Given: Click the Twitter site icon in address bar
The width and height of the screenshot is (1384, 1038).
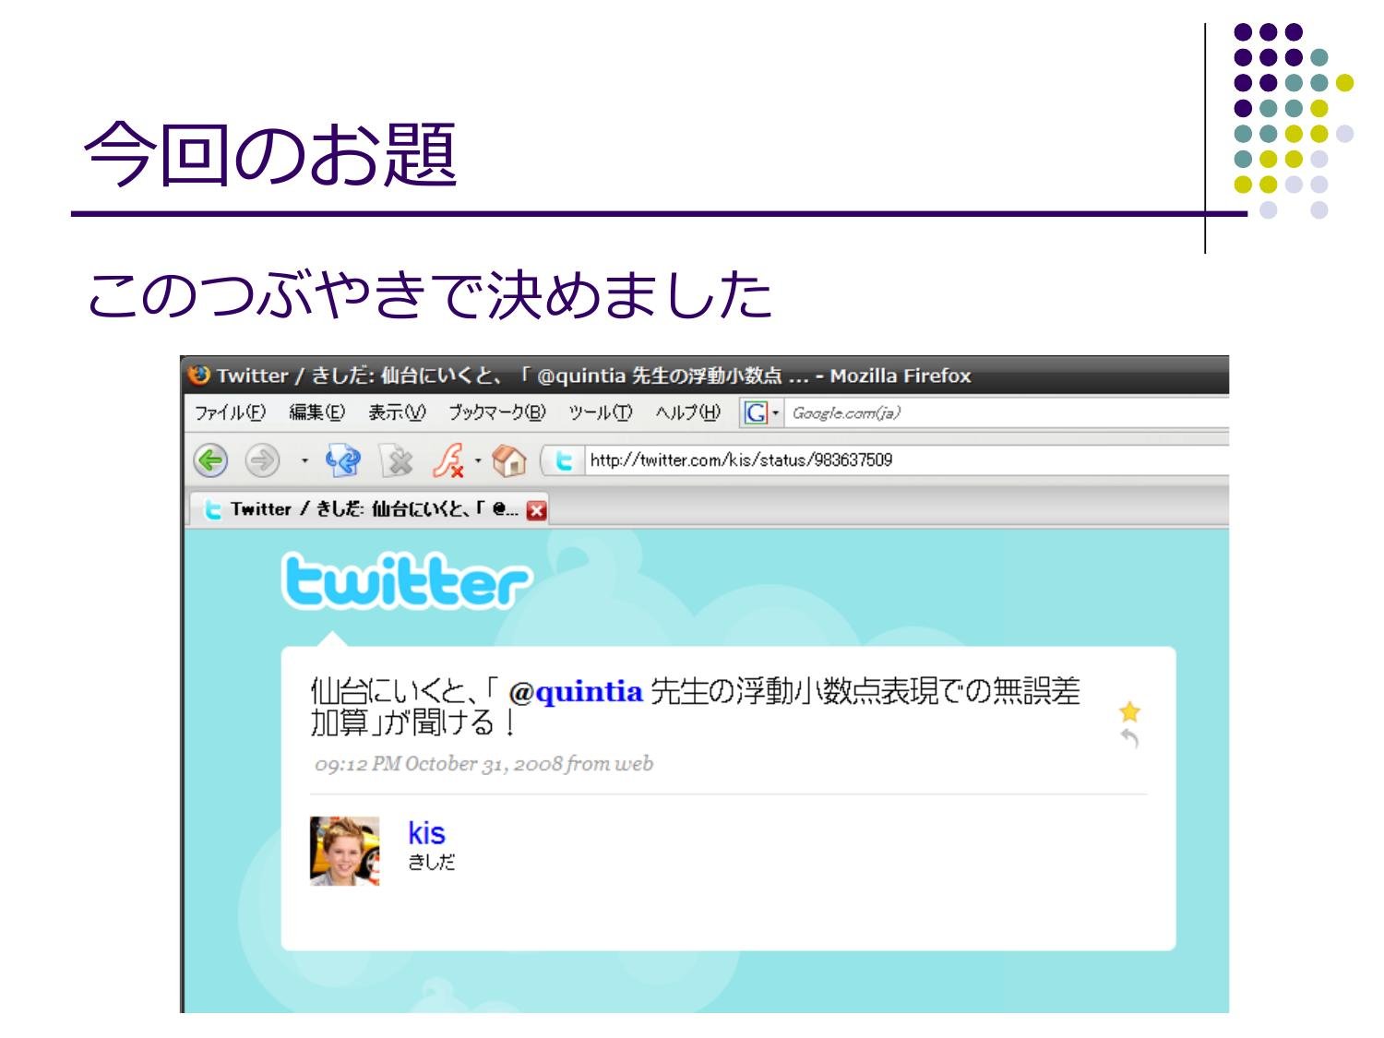Looking at the screenshot, I should coord(565,460).
